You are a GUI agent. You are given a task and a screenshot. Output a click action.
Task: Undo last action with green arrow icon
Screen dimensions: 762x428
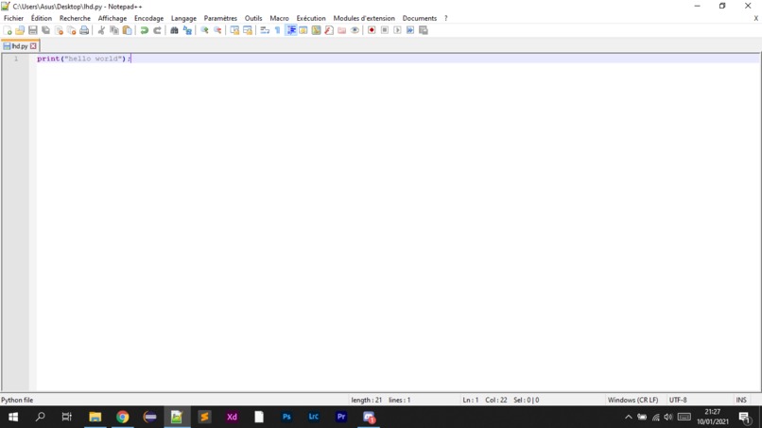click(145, 30)
